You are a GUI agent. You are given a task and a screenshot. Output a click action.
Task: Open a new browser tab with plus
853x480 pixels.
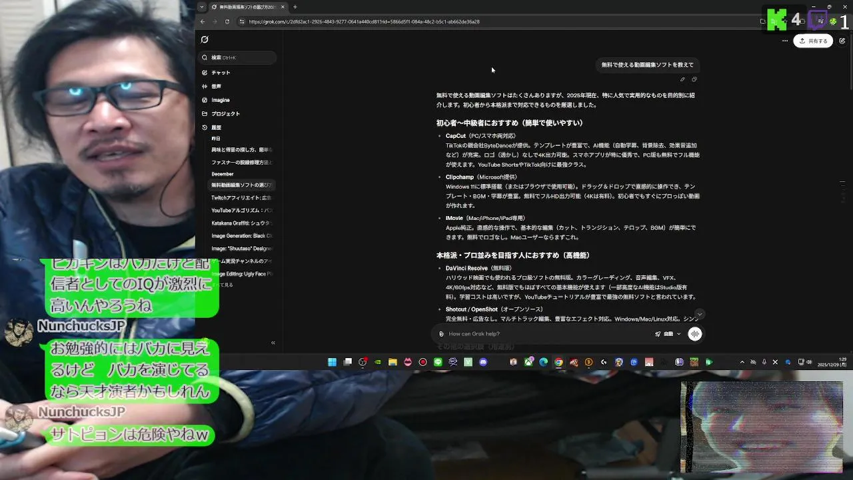(x=295, y=7)
